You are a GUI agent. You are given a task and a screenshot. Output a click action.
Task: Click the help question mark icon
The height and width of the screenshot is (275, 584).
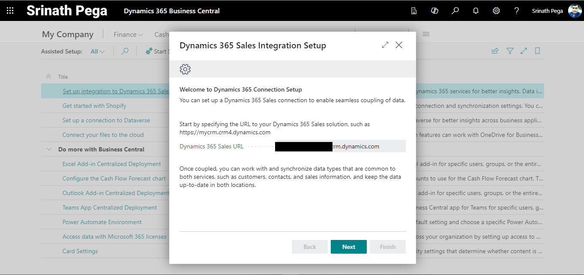(x=517, y=11)
